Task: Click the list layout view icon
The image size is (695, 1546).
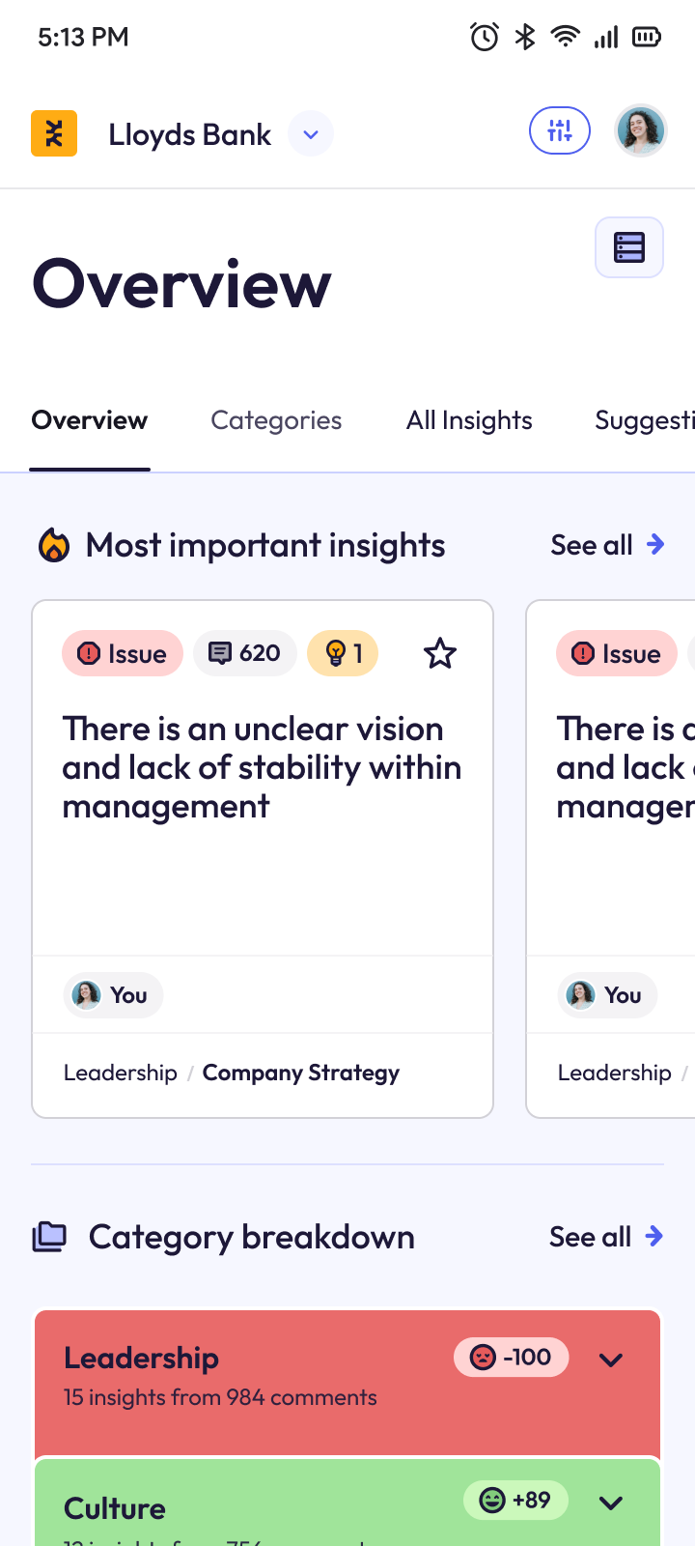Action: [x=629, y=247]
